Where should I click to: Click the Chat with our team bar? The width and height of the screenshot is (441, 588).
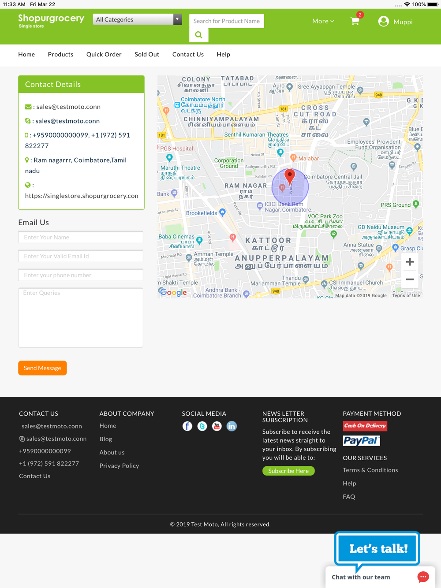(x=380, y=577)
